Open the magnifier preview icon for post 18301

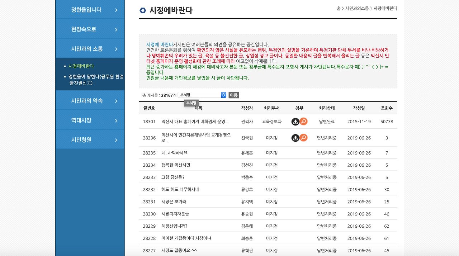(x=303, y=122)
